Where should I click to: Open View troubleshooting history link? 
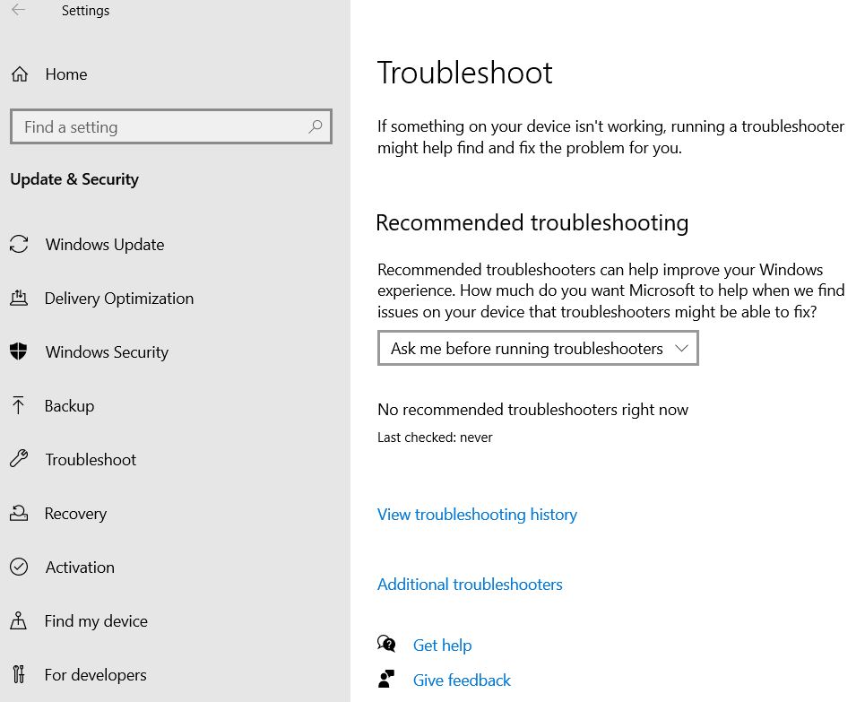(477, 515)
